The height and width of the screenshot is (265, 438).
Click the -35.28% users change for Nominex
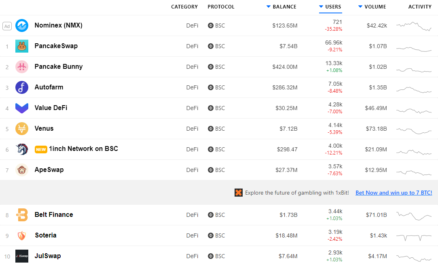[x=334, y=29]
